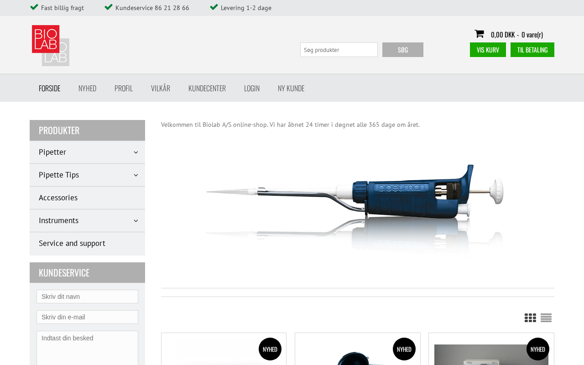Open the Instruments product category
This screenshot has width=584, height=365.
pos(87,221)
